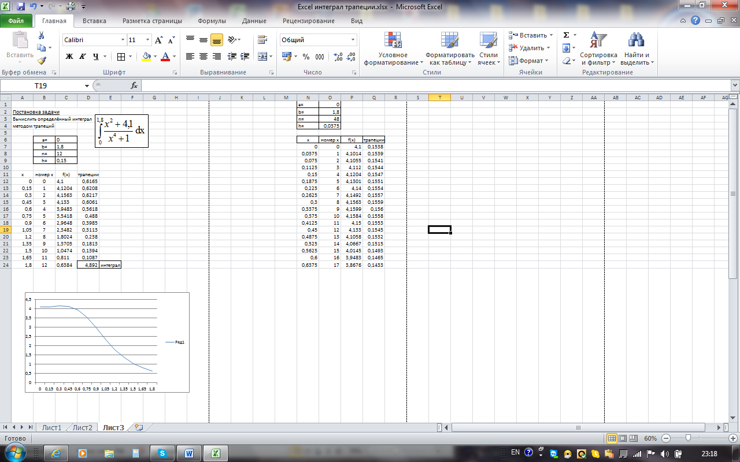Screen dimensions: 740x462
Task: Increase font size with the large A icon
Action: point(159,40)
